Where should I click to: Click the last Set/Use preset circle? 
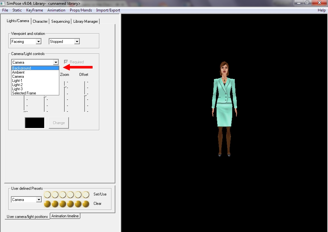tap(86, 195)
